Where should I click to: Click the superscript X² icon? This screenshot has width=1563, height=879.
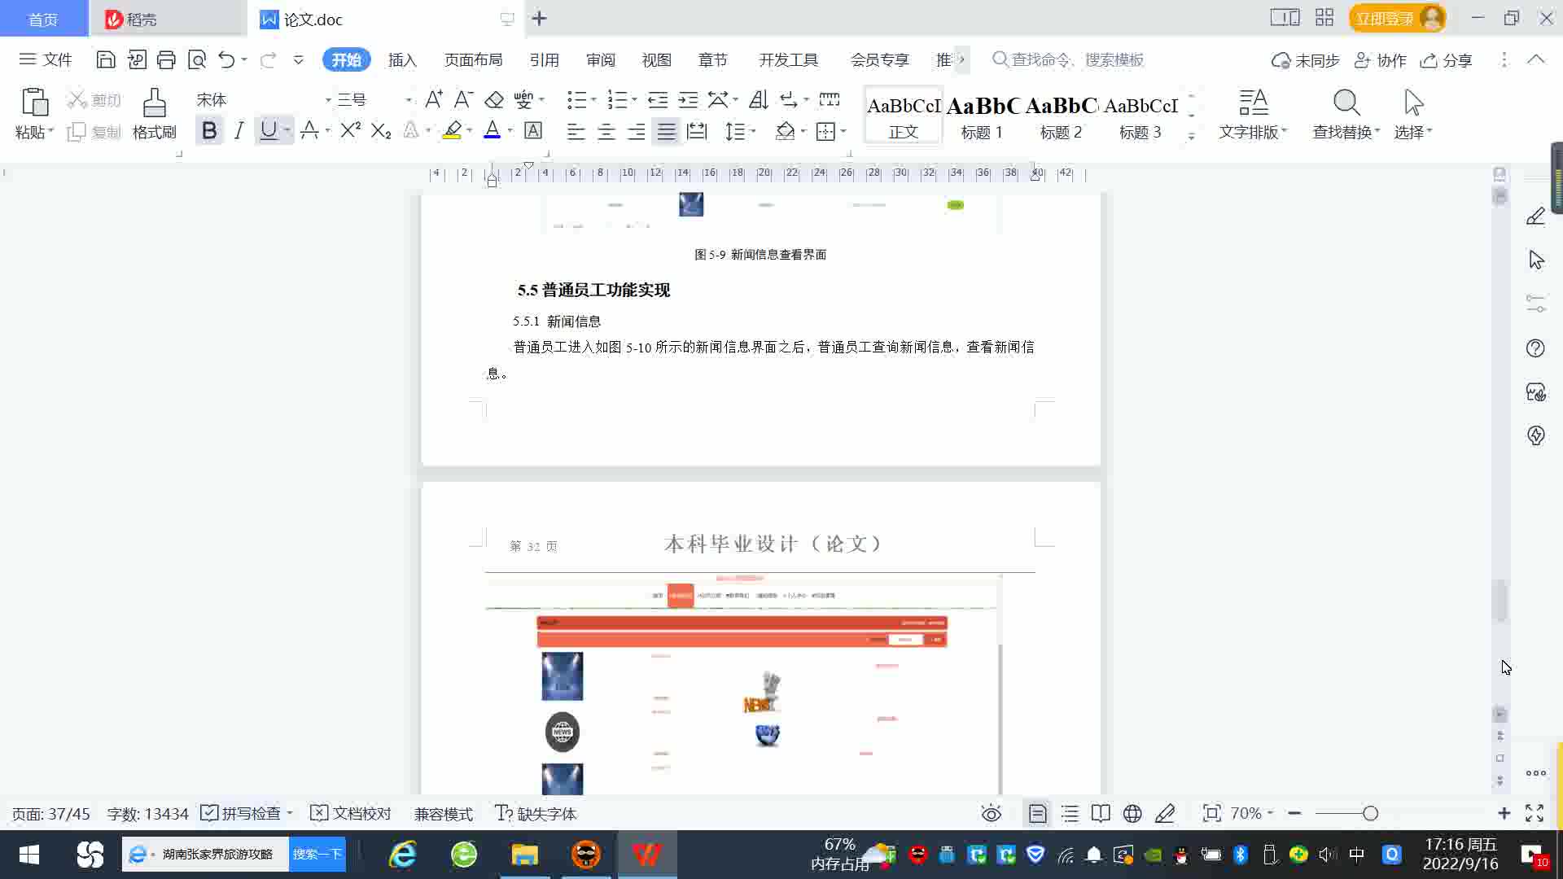tap(350, 130)
